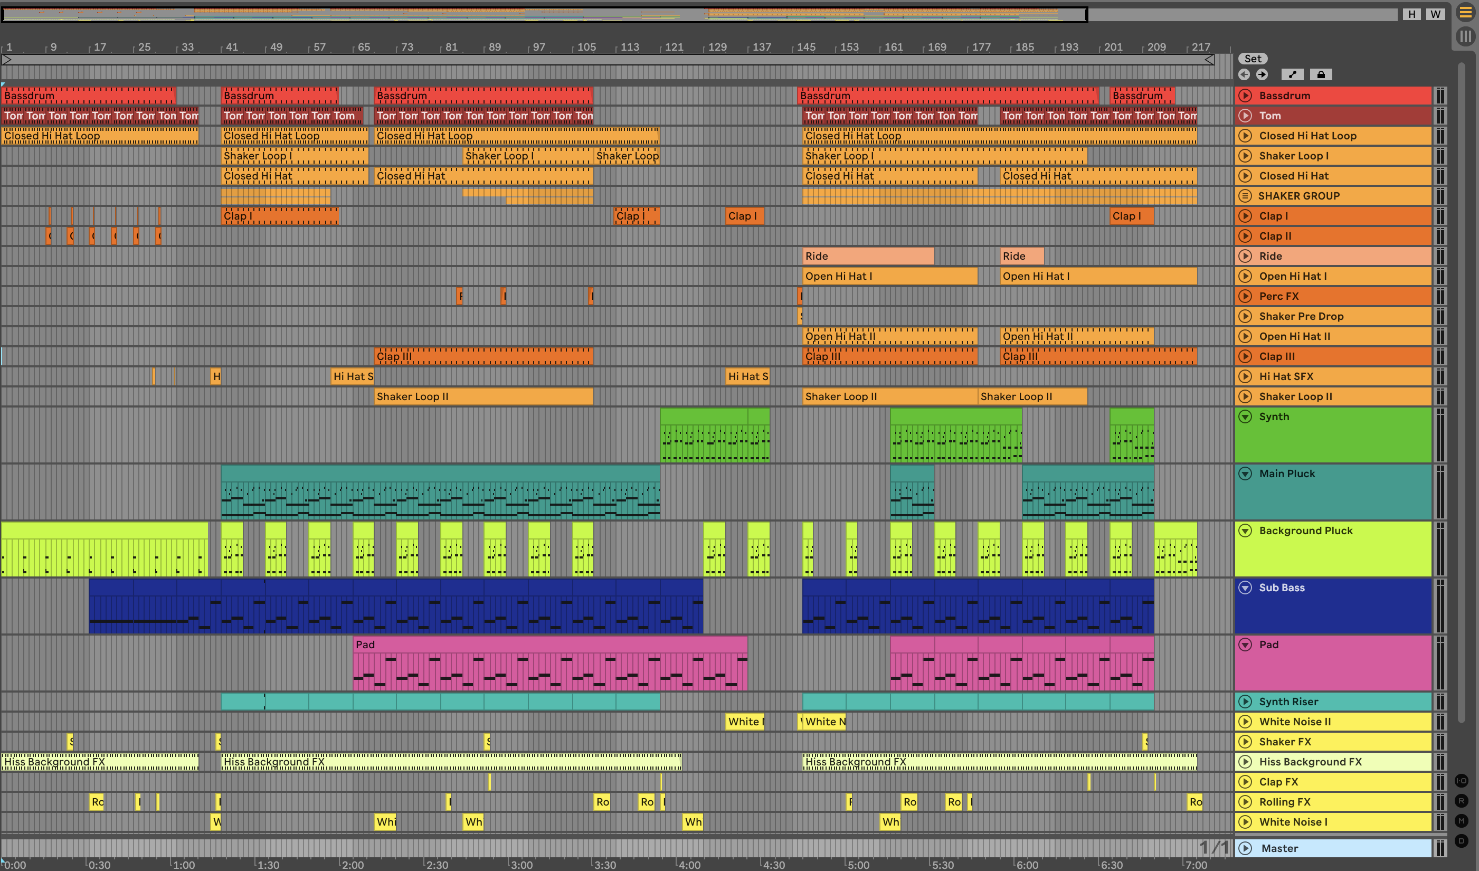The width and height of the screenshot is (1479, 871).
Task: Click the Automation Mode icon
Action: (1292, 74)
